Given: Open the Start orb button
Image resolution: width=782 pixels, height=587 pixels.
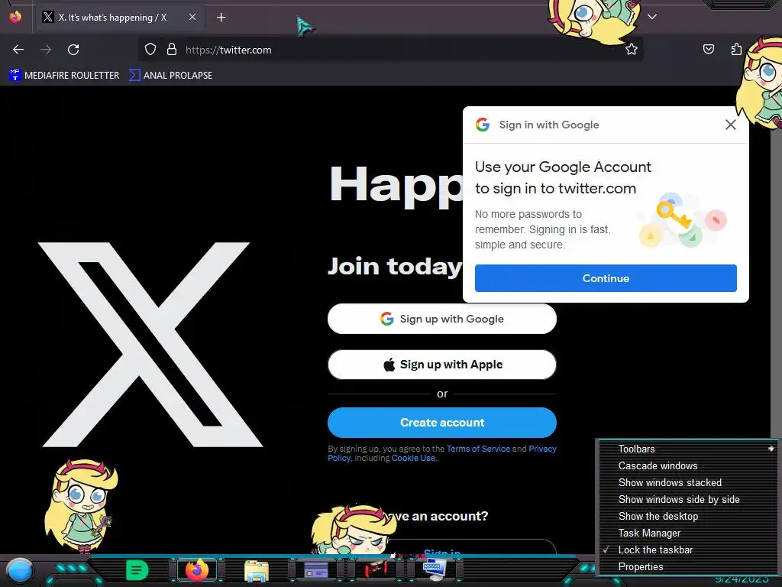Looking at the screenshot, I should click(x=20, y=570).
